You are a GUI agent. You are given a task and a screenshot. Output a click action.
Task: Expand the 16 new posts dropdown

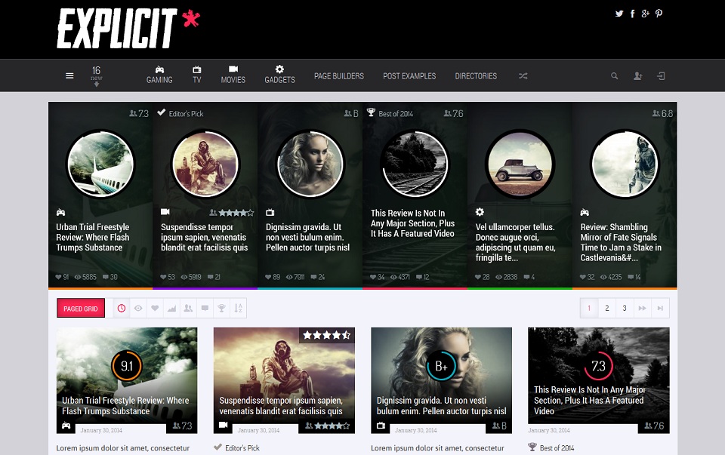[x=96, y=75]
